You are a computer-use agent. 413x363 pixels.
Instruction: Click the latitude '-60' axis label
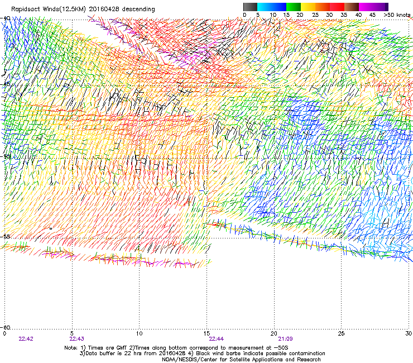tap(5, 327)
